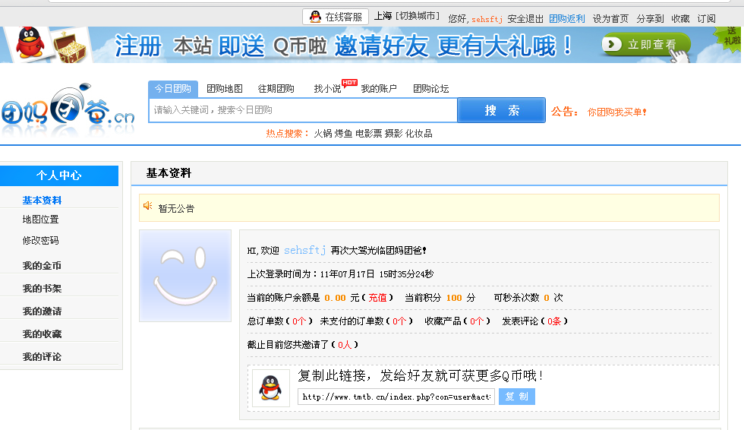Open 你团购我买单 announcement link
744x430 pixels.
[x=616, y=112]
